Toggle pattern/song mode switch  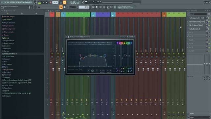click(40, 2)
